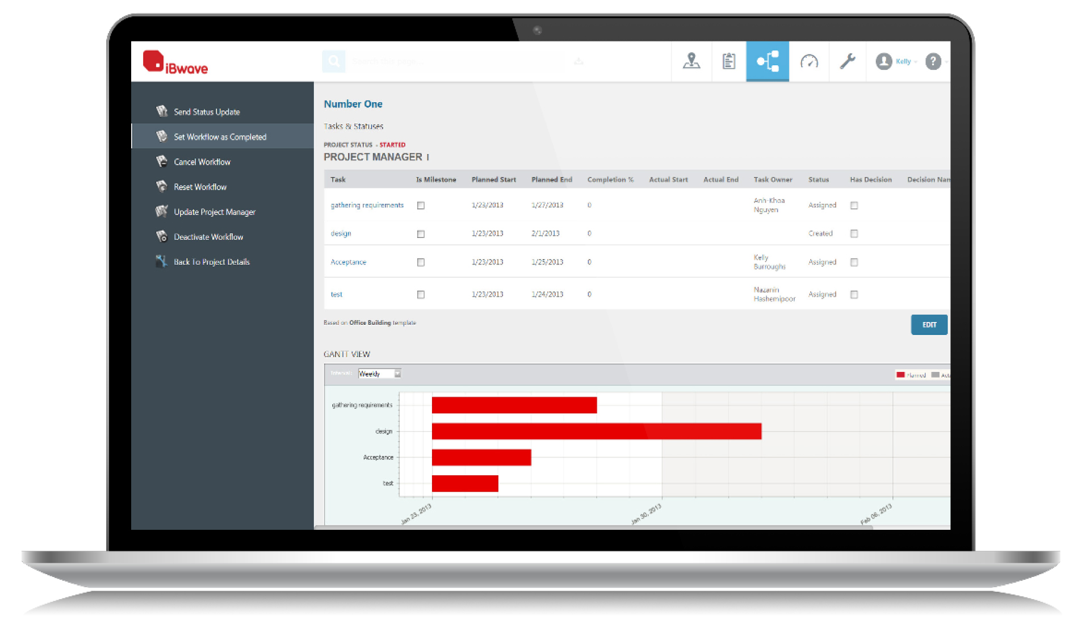The width and height of the screenshot is (1090, 640).
Task: Toggle Has Decision for test task
Action: (854, 295)
